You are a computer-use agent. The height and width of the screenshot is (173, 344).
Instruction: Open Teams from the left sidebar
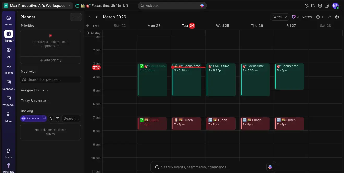click(9, 68)
